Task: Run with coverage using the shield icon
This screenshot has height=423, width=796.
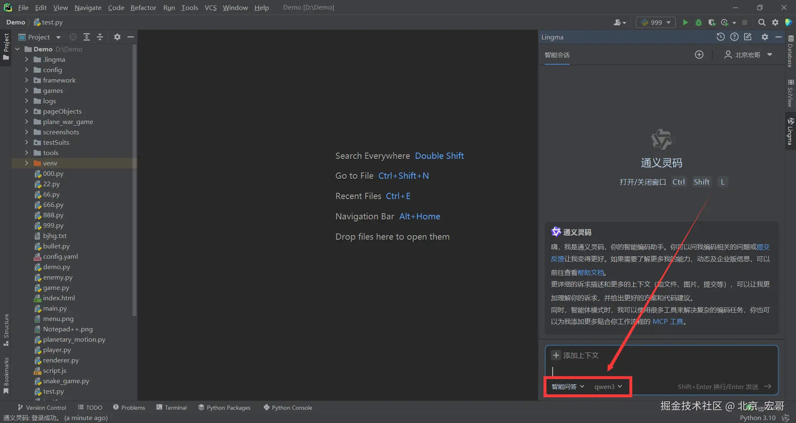Action: [x=712, y=22]
